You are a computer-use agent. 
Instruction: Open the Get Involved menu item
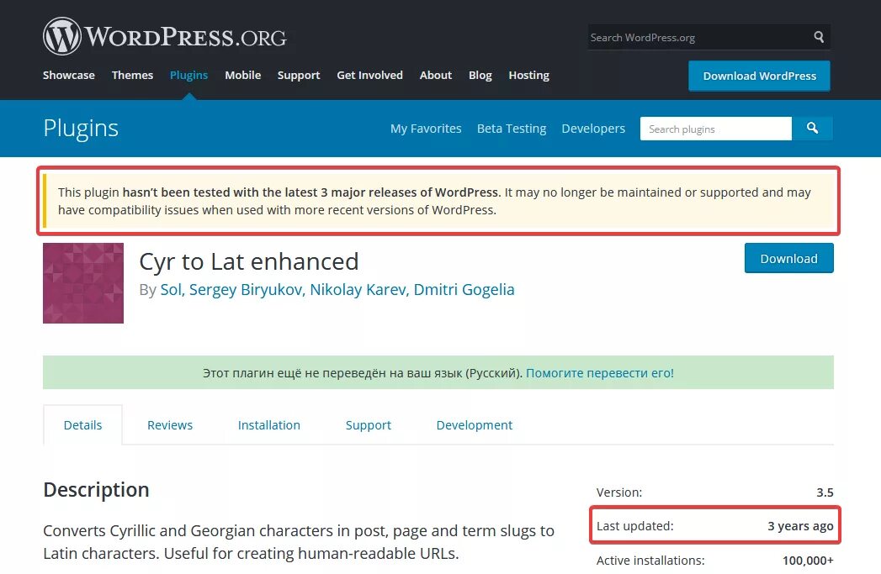369,75
